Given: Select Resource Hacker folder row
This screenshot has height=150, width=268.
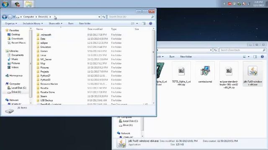Looking at the screenshot, I should pos(94,84).
